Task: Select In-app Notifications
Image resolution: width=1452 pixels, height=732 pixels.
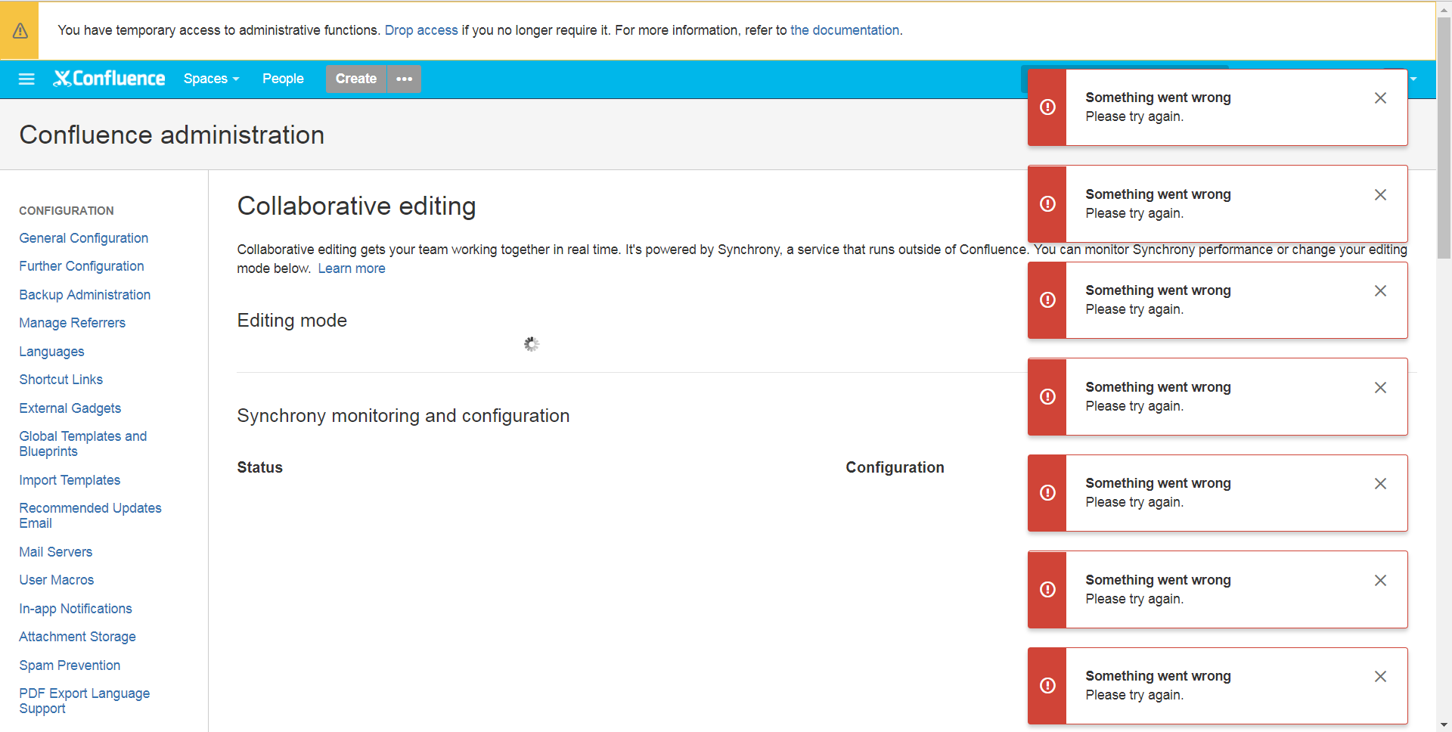Action: click(x=76, y=609)
